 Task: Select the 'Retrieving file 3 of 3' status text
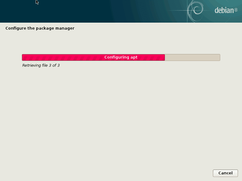[41, 65]
